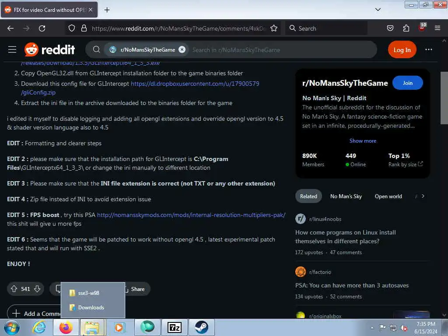Close the FIX for video Card tab
The image size is (448, 336).
tap(91, 10)
